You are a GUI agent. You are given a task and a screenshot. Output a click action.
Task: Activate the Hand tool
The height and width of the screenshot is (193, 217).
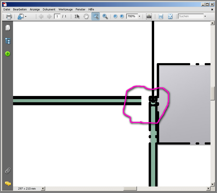pyautogui.click(x=86, y=16)
